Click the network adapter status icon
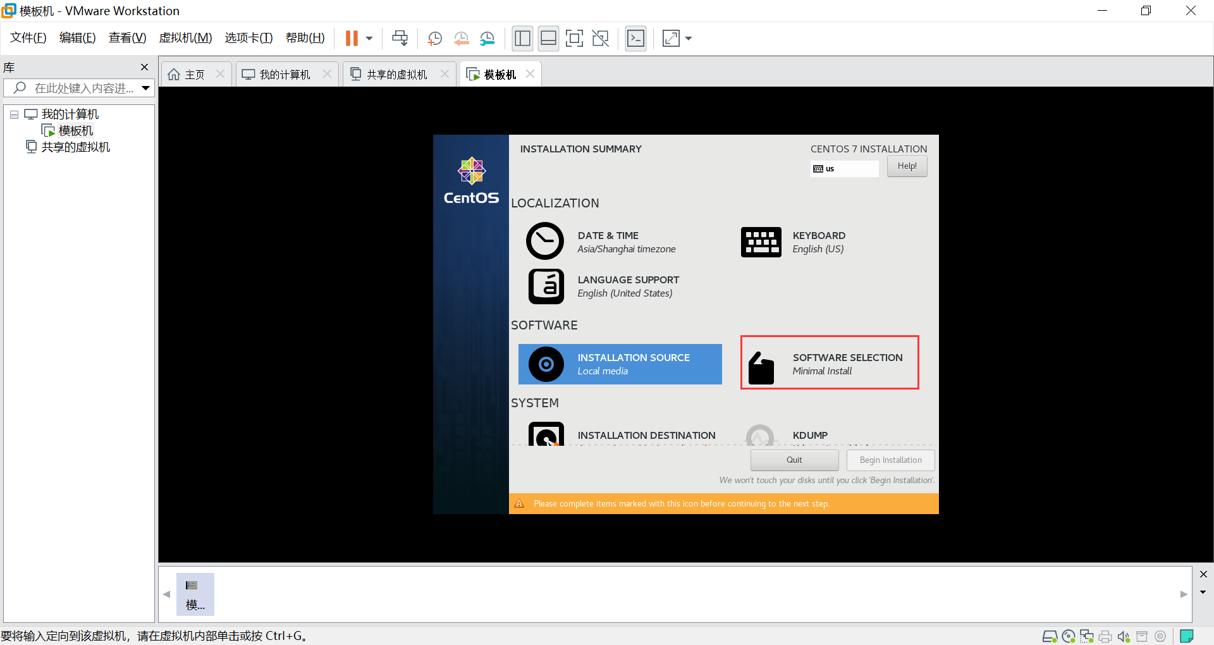Viewport: 1214px width, 645px height. pyautogui.click(x=1087, y=636)
